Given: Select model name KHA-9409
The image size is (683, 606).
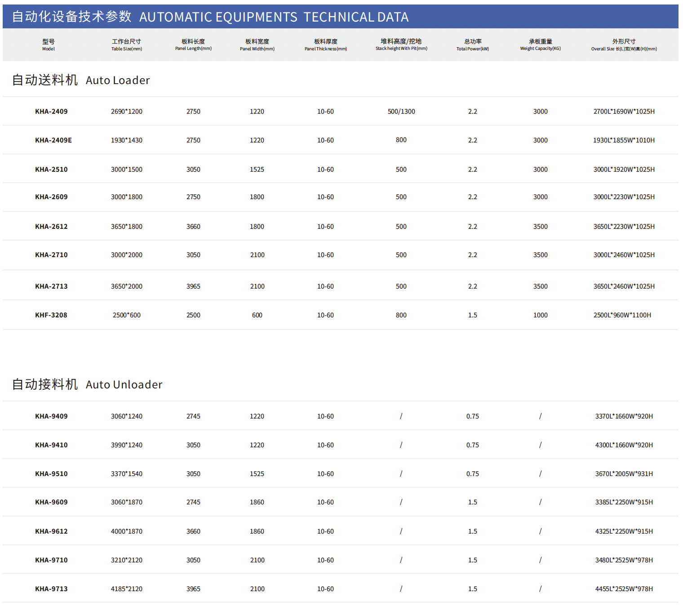Looking at the screenshot, I should click(51, 416).
